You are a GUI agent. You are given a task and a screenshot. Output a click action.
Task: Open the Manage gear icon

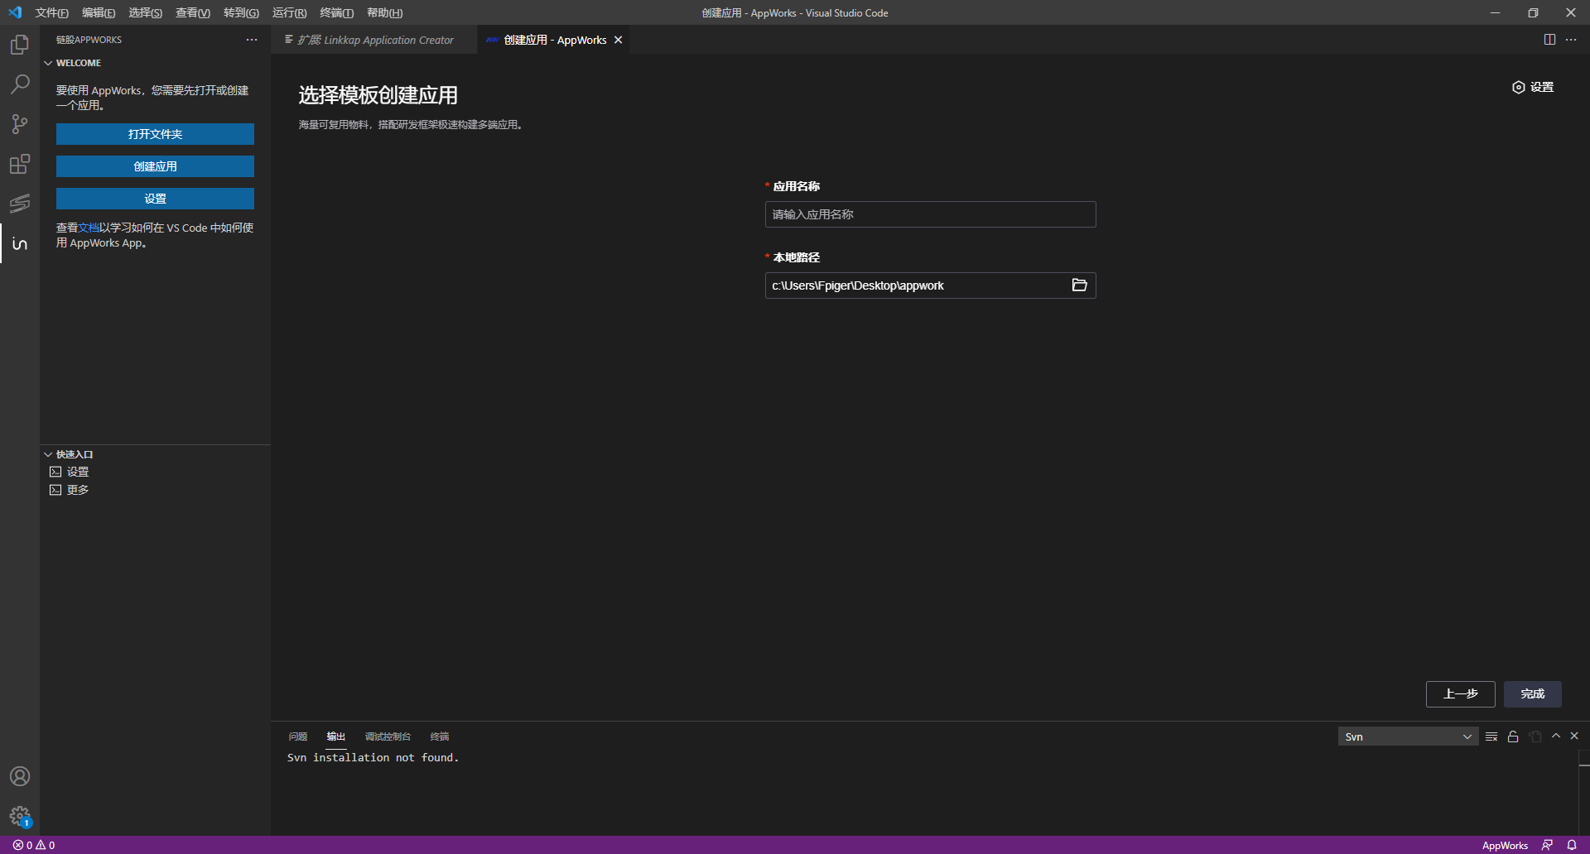pyautogui.click(x=20, y=816)
